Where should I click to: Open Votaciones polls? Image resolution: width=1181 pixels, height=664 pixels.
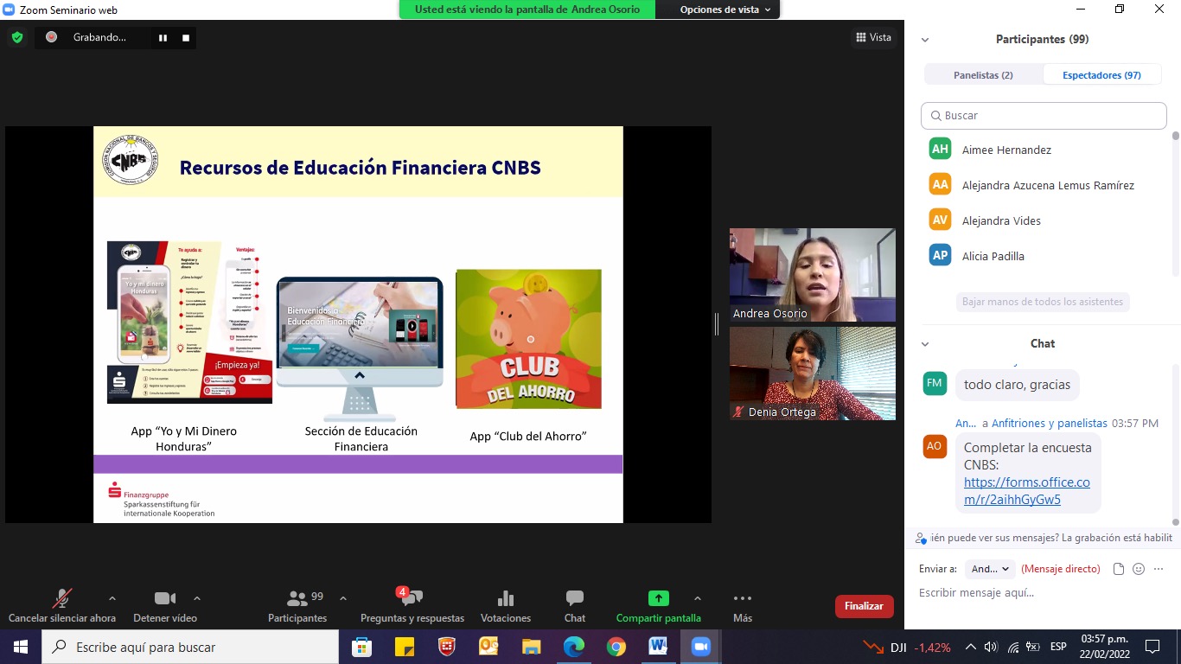[506, 606]
